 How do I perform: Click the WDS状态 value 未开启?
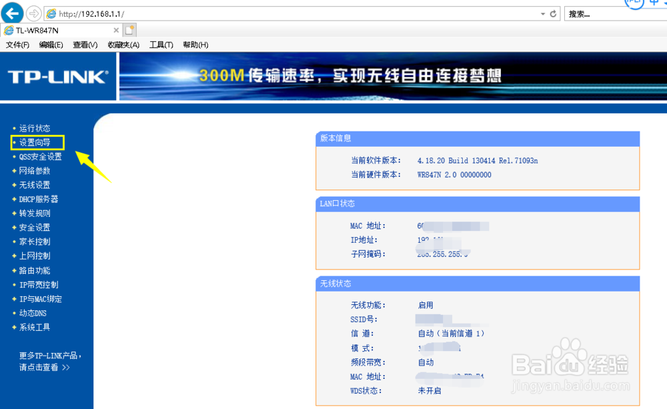tap(429, 391)
